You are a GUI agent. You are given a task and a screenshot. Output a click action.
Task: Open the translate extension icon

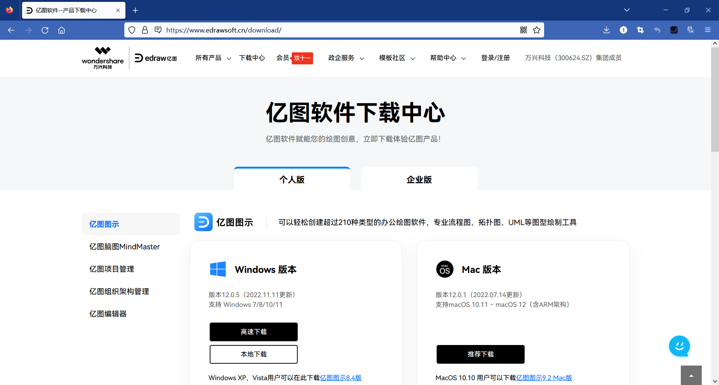tap(691, 30)
